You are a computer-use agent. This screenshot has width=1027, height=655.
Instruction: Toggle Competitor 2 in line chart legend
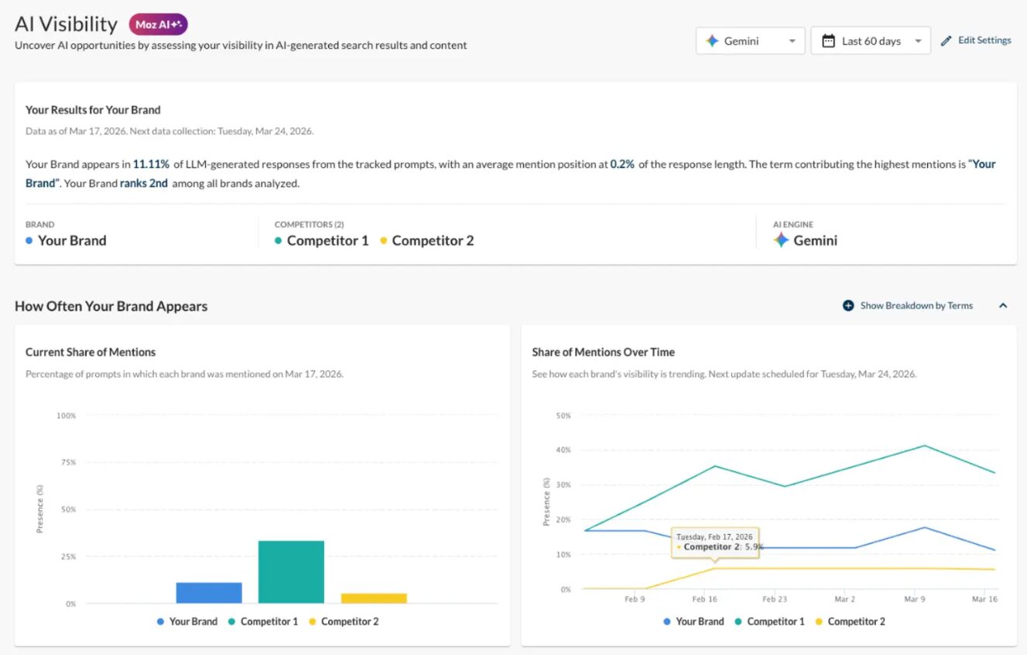pyautogui.click(x=850, y=622)
